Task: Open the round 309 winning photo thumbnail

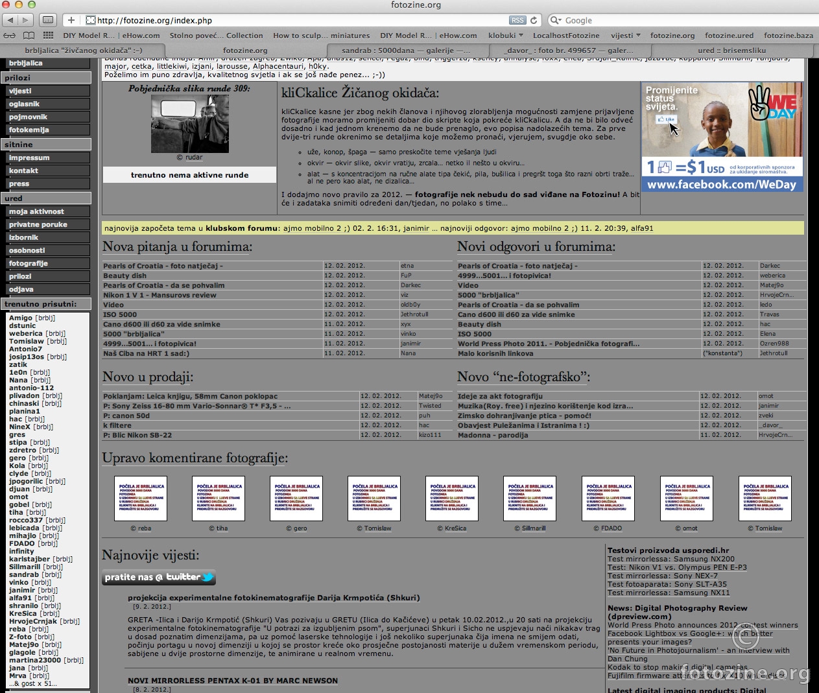Action: [x=190, y=124]
